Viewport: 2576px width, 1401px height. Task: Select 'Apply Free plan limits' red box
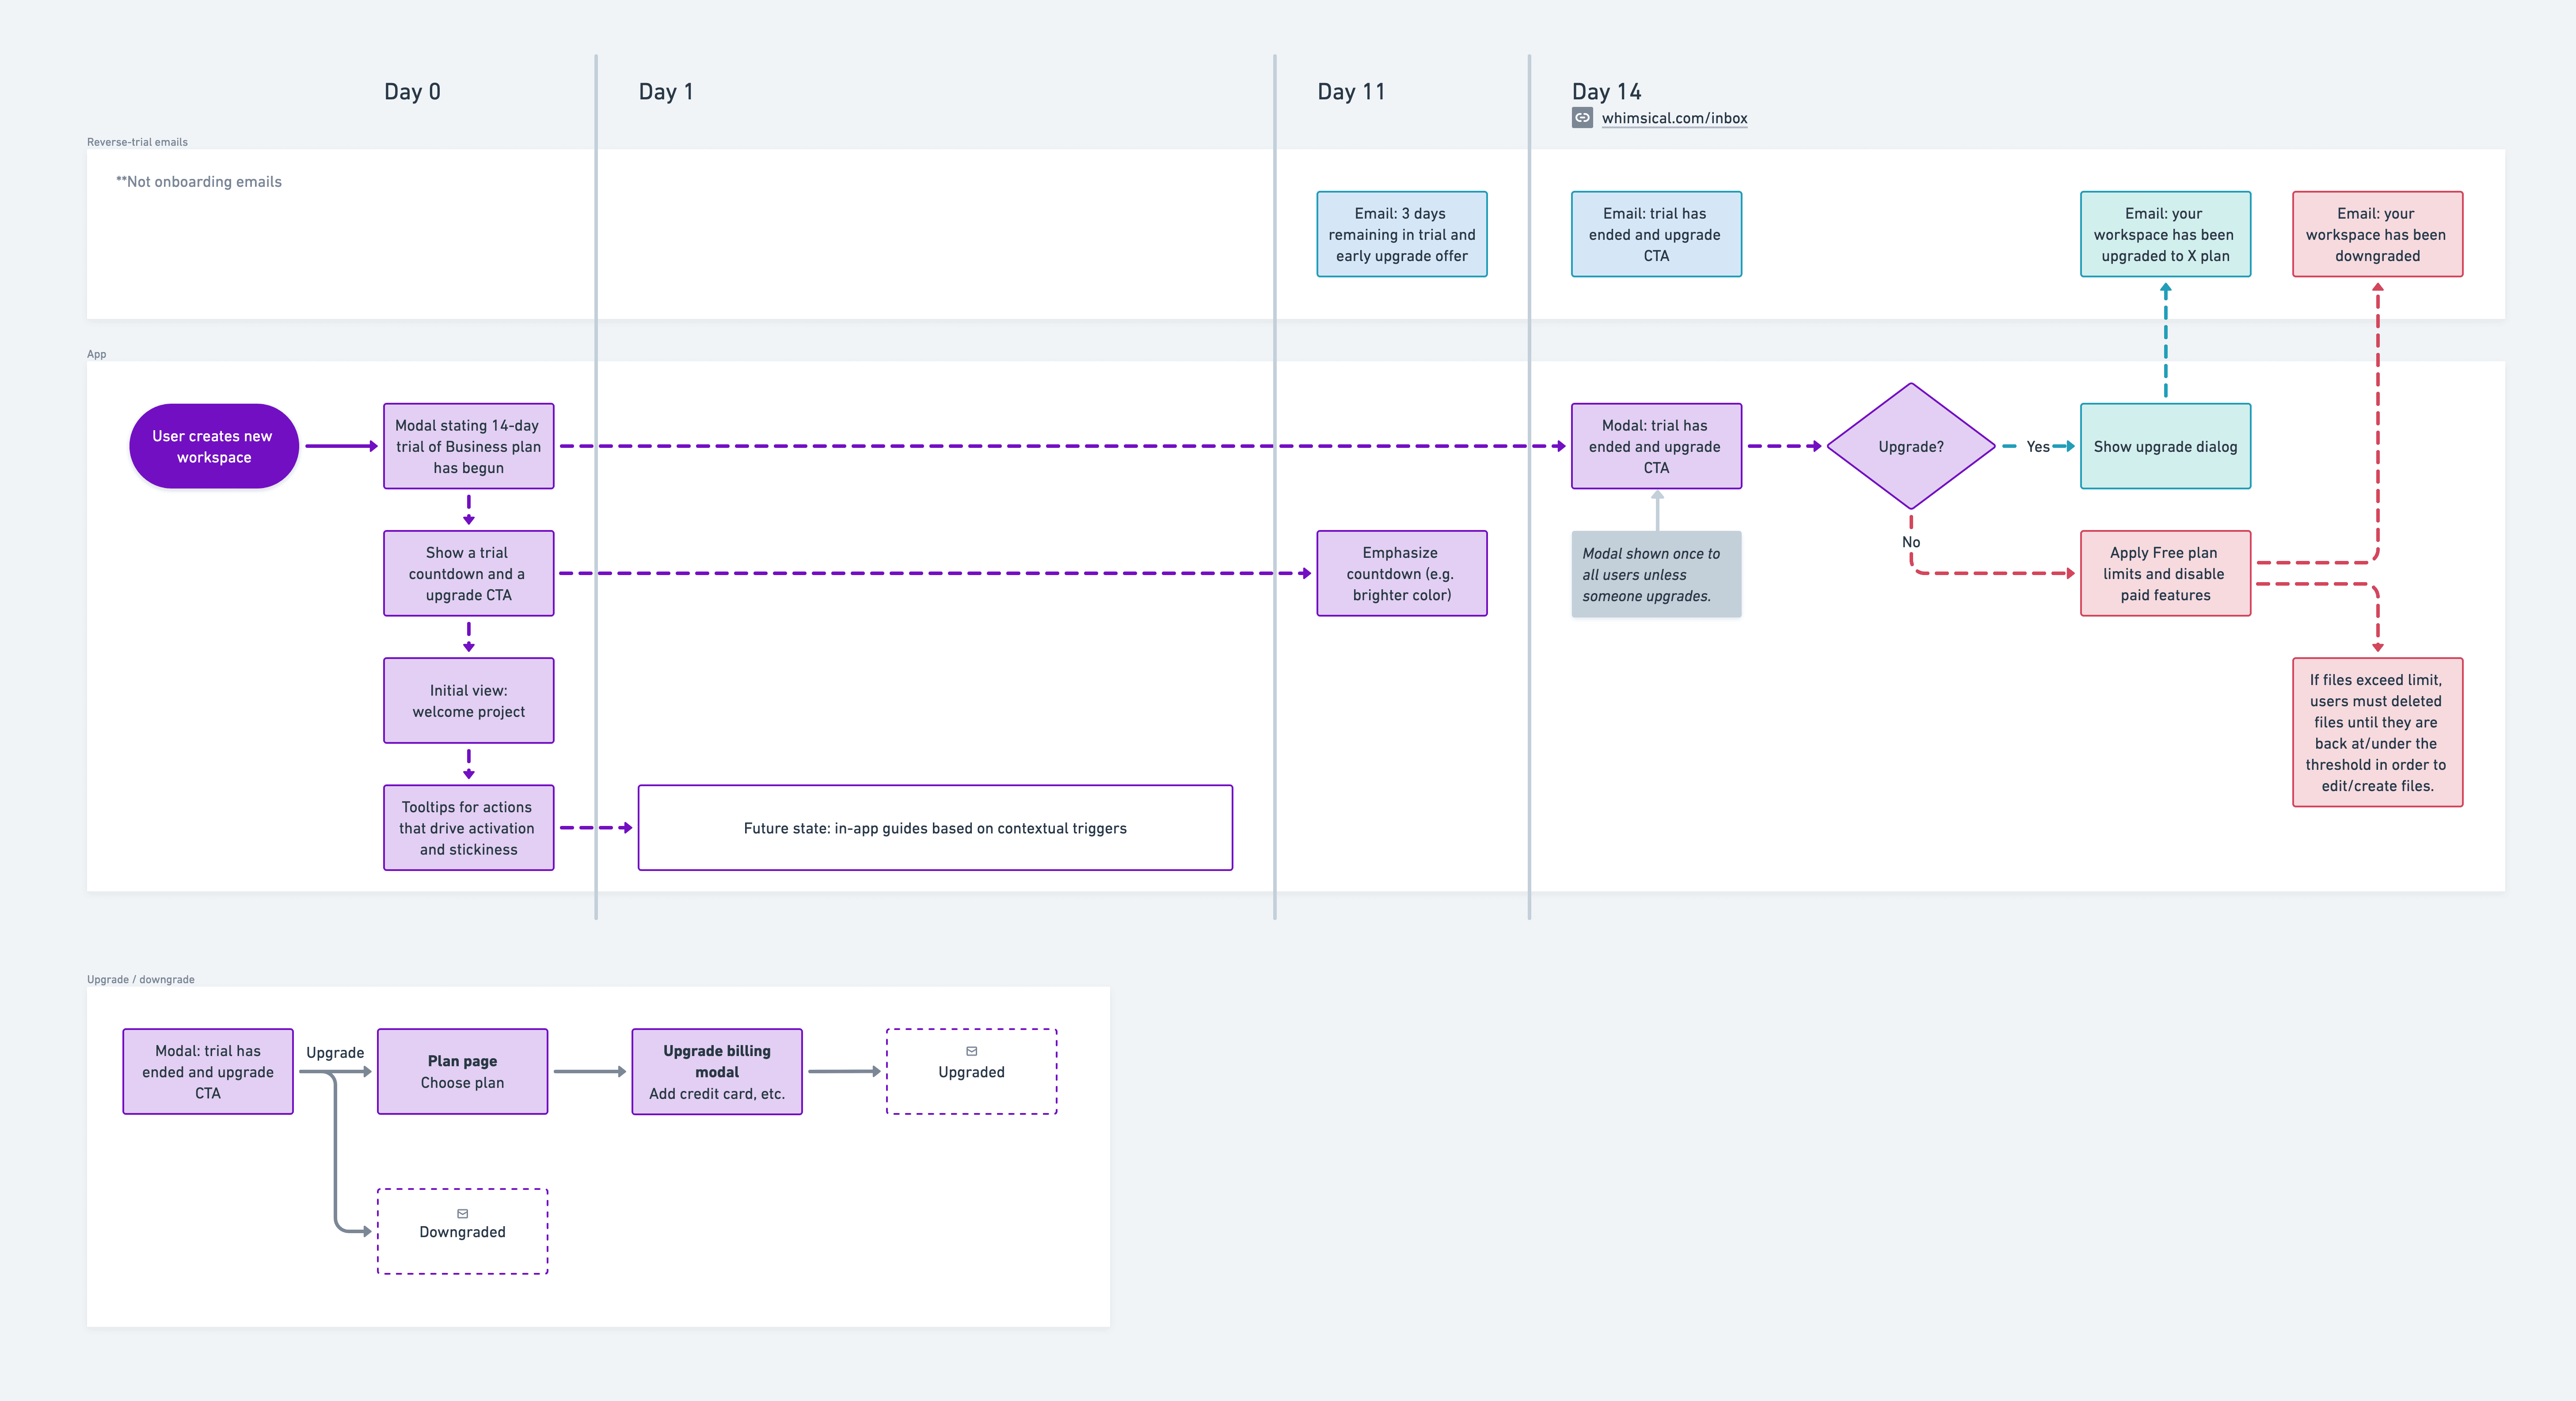coord(2165,574)
